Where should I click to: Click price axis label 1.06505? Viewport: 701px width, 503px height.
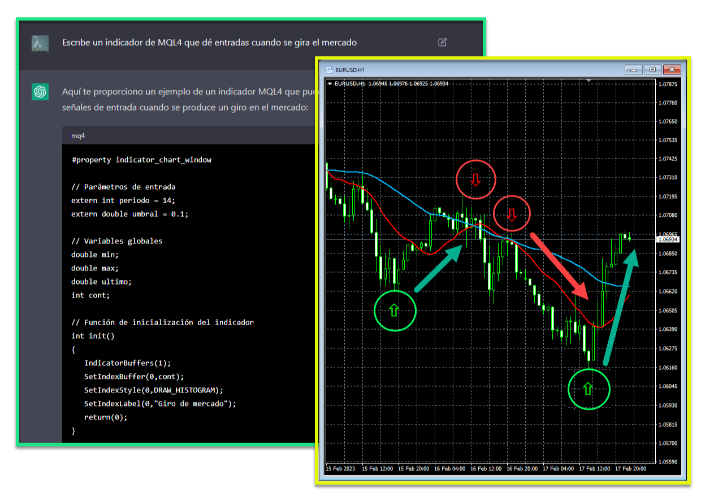click(668, 310)
